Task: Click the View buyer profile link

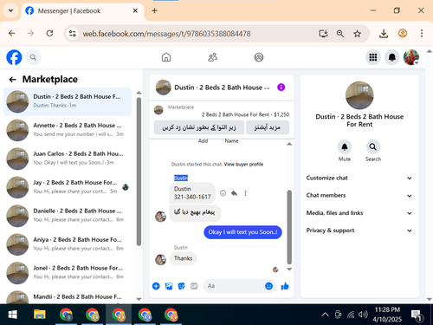Action: (x=243, y=165)
